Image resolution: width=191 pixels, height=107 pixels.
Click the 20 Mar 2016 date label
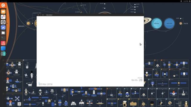pyautogui.click(x=46, y=84)
